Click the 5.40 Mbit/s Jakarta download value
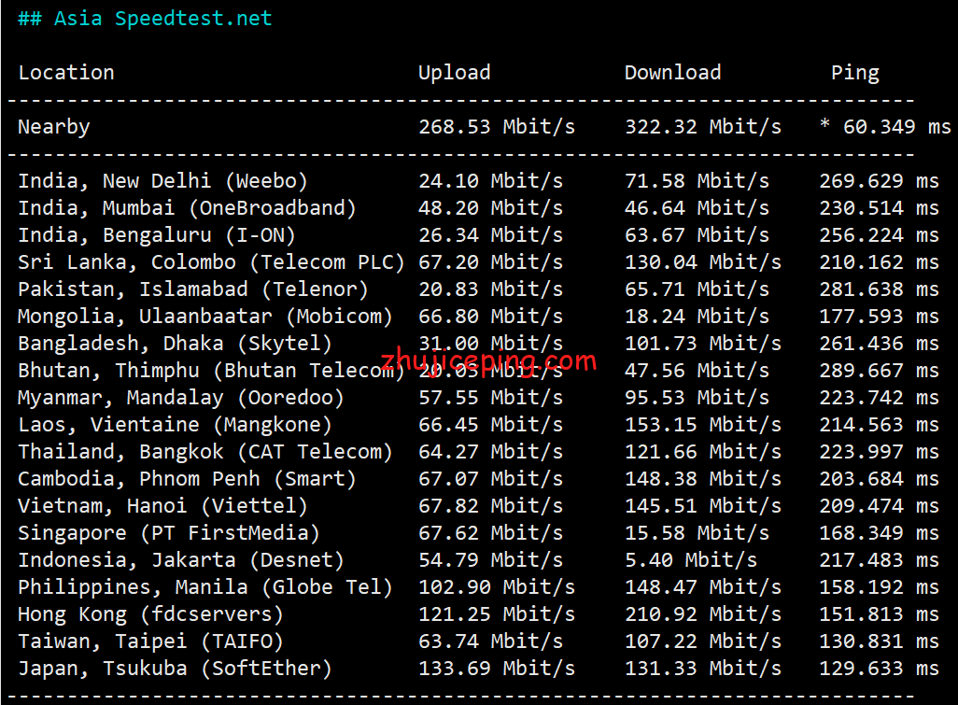This screenshot has height=705, width=958. [x=690, y=560]
